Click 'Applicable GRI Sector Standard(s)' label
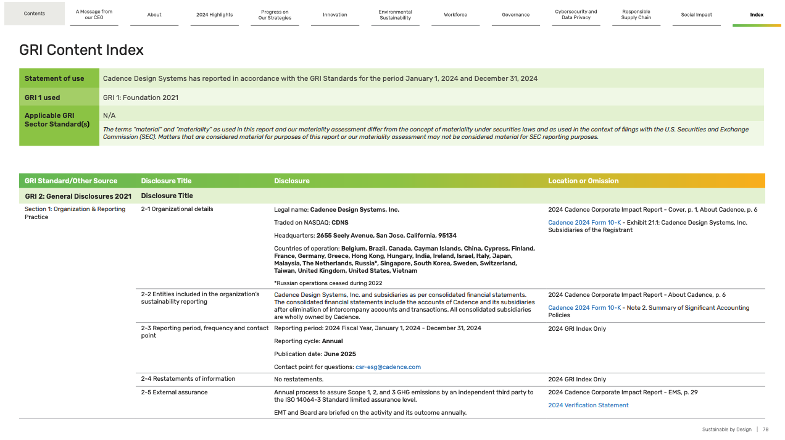785x440 pixels. pyautogui.click(x=57, y=120)
